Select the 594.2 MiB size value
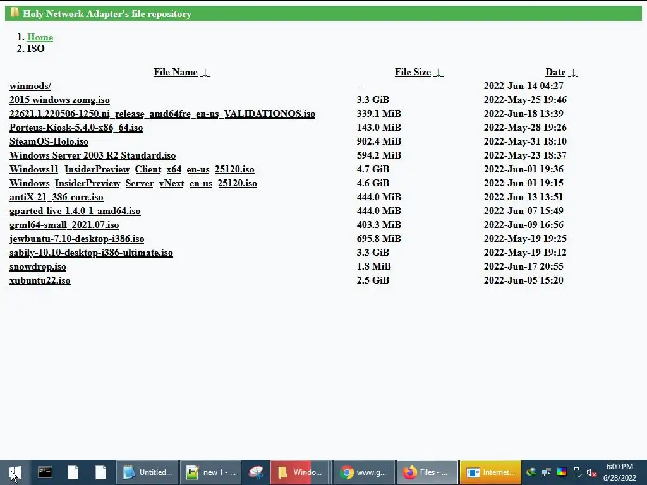647x485 pixels. click(x=379, y=155)
